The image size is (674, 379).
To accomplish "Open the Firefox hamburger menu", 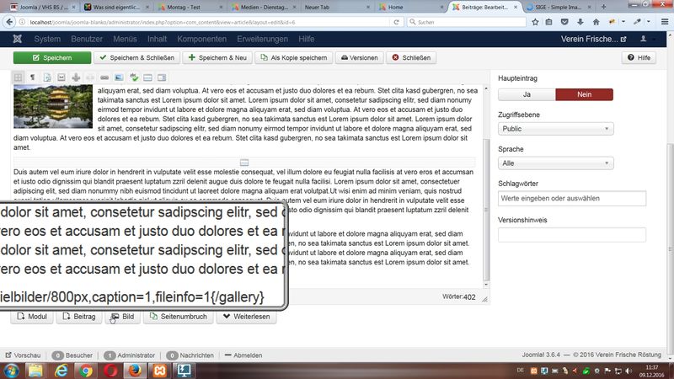I will (665, 22).
